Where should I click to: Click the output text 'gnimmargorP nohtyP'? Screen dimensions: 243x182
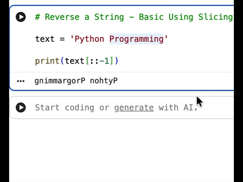pos(76,81)
